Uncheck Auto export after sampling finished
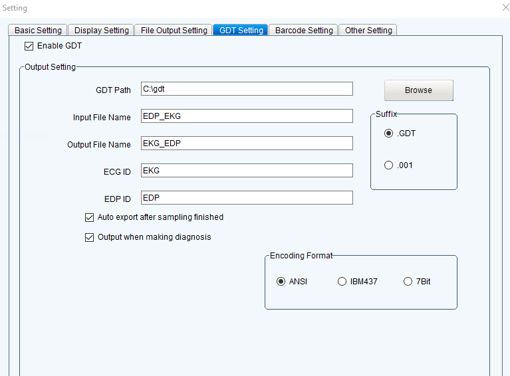Screen dimensions: 510x376 coord(90,217)
